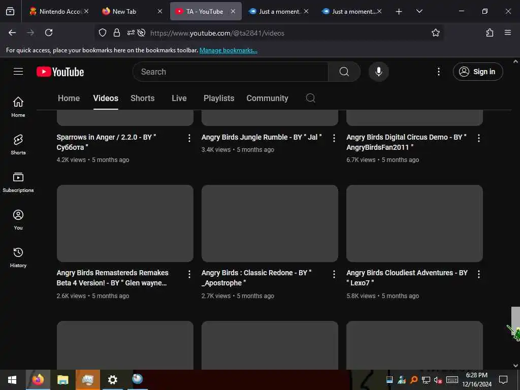The width and height of the screenshot is (520, 390).
Task: Open the You section in sidebar
Action: [x=18, y=219]
